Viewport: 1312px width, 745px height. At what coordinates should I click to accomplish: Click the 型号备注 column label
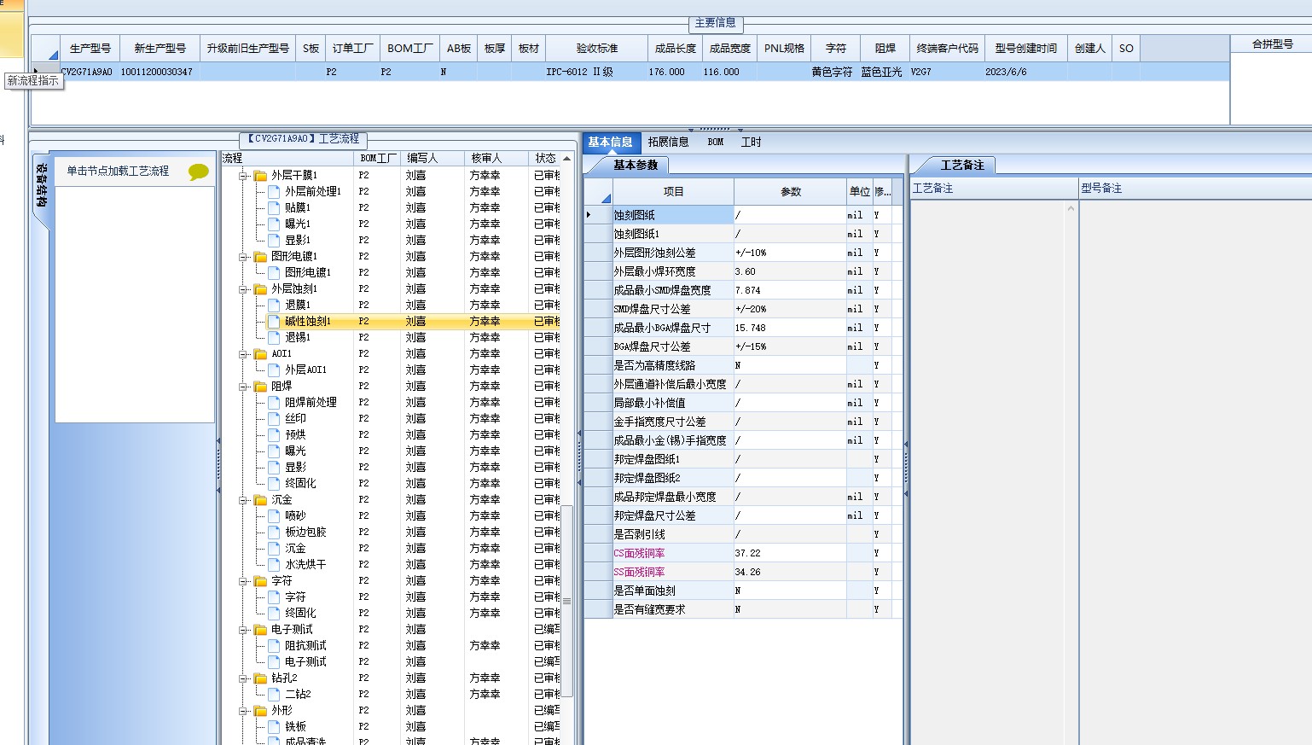(x=1101, y=189)
